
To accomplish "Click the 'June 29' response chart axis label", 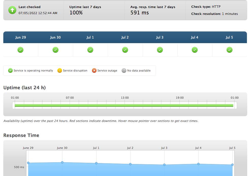I will (x=28, y=148).
